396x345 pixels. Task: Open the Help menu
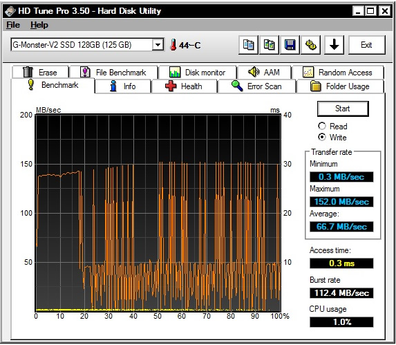39,25
